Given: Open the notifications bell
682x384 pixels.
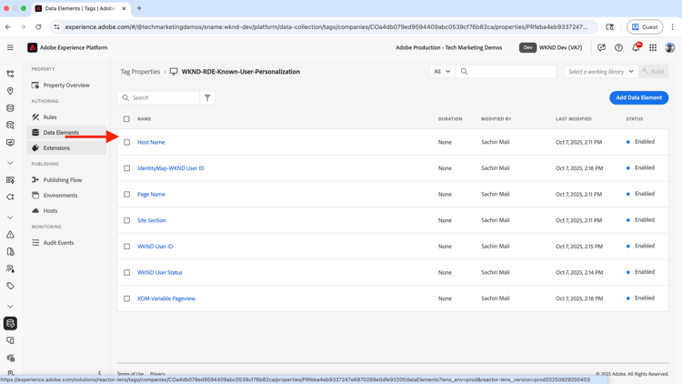Looking at the screenshot, I should 636,47.
